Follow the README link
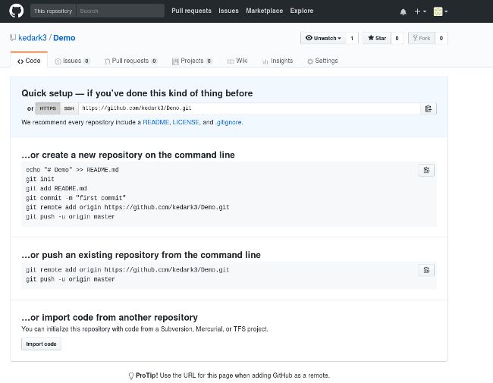493x383 pixels. pos(156,122)
